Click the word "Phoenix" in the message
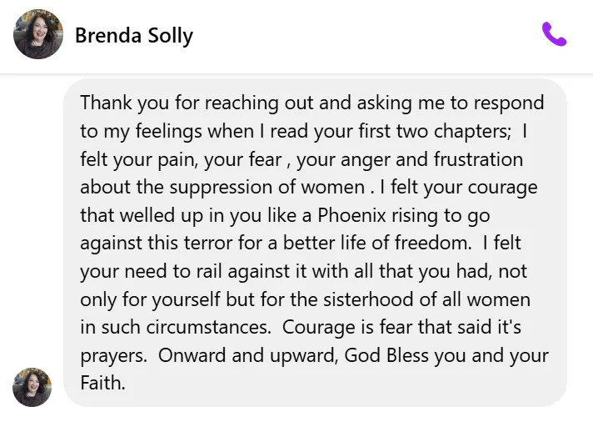 point(349,214)
